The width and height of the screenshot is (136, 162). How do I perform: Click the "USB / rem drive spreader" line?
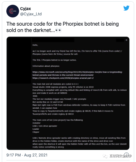pyautogui.click(x=45, y=126)
